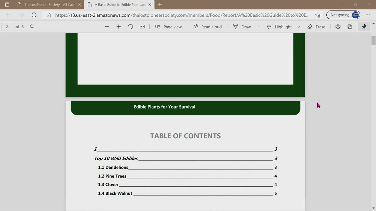Print the PDF document
376x211 pixels.
click(x=338, y=27)
